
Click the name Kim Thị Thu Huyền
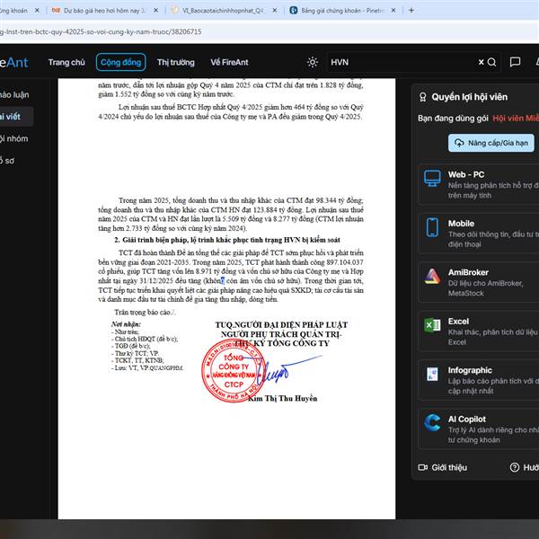tap(283, 398)
